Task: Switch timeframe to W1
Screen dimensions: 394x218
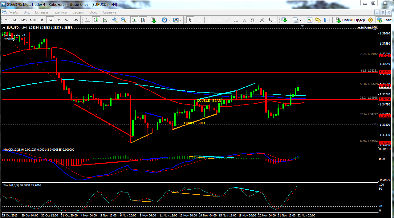Action: pyautogui.click(x=67, y=20)
